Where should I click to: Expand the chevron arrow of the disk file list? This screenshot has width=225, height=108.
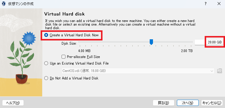click(212, 71)
